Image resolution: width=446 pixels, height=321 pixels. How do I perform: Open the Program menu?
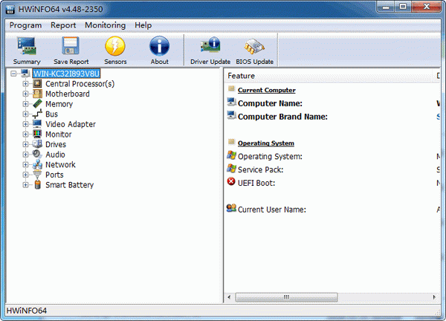point(25,25)
